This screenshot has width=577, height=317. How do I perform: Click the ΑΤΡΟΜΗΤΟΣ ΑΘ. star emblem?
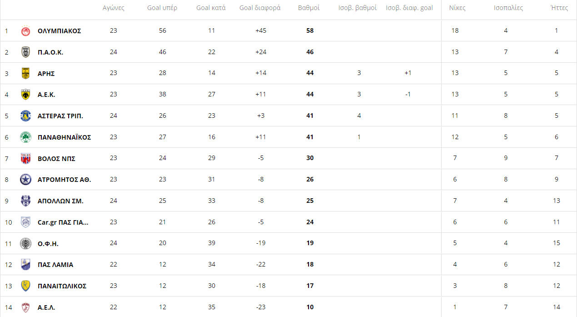pos(25,180)
